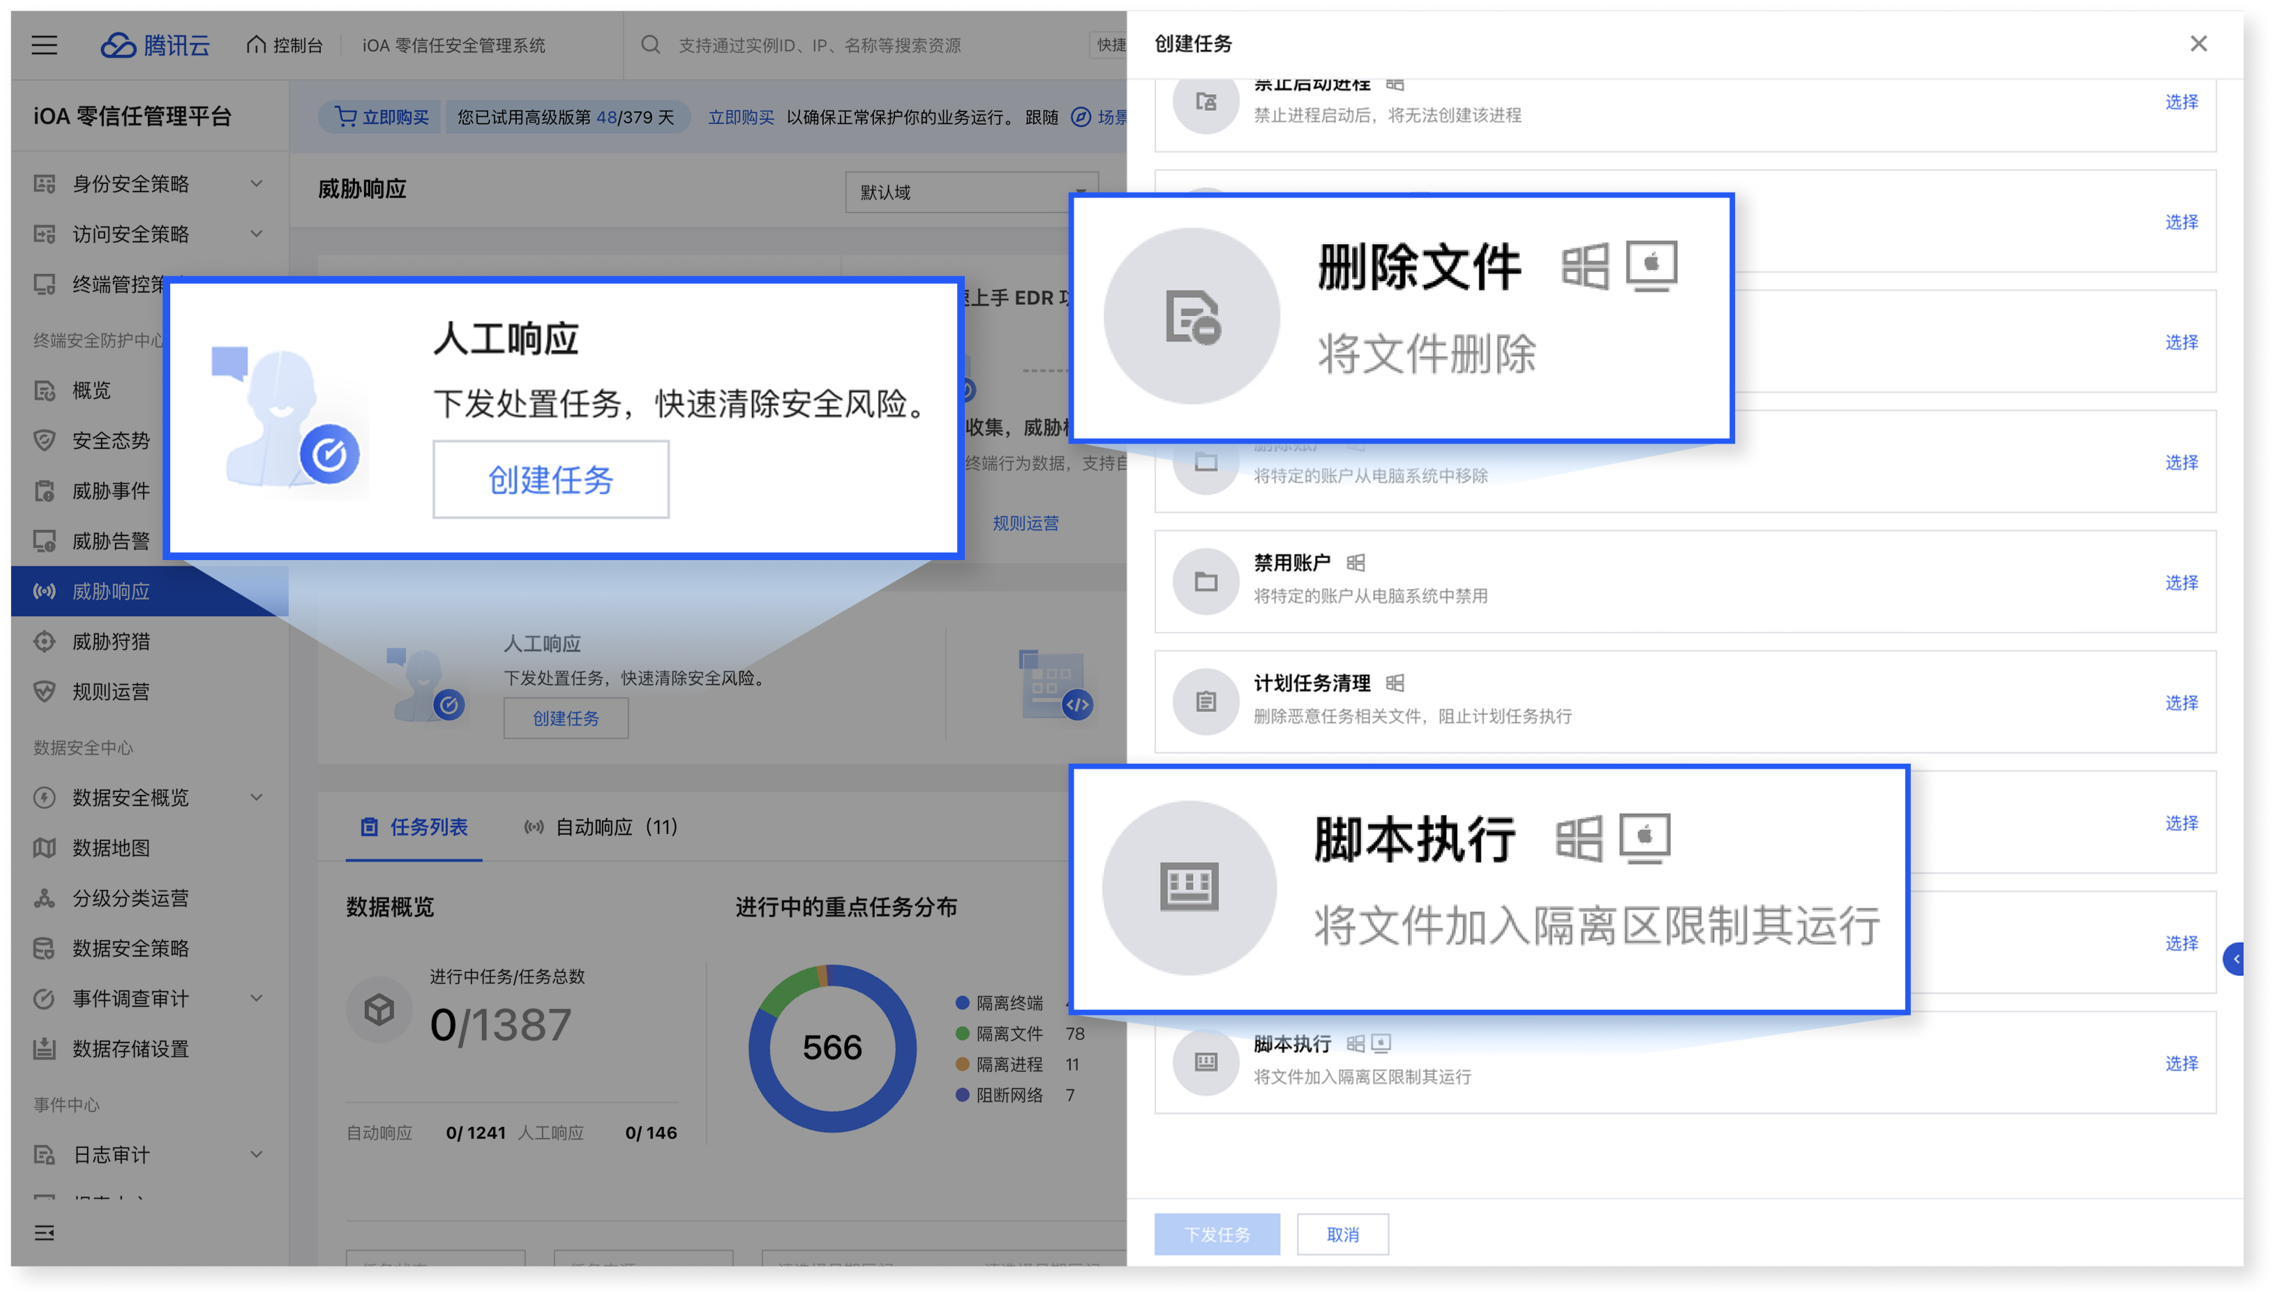Click the 禁用账户 folder icon

point(1206,580)
